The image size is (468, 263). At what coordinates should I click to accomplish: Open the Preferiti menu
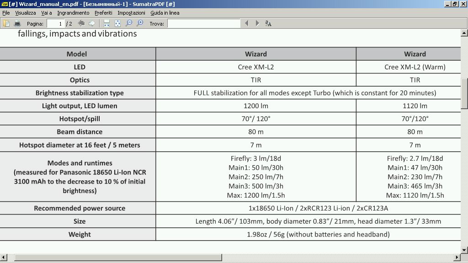[103, 13]
